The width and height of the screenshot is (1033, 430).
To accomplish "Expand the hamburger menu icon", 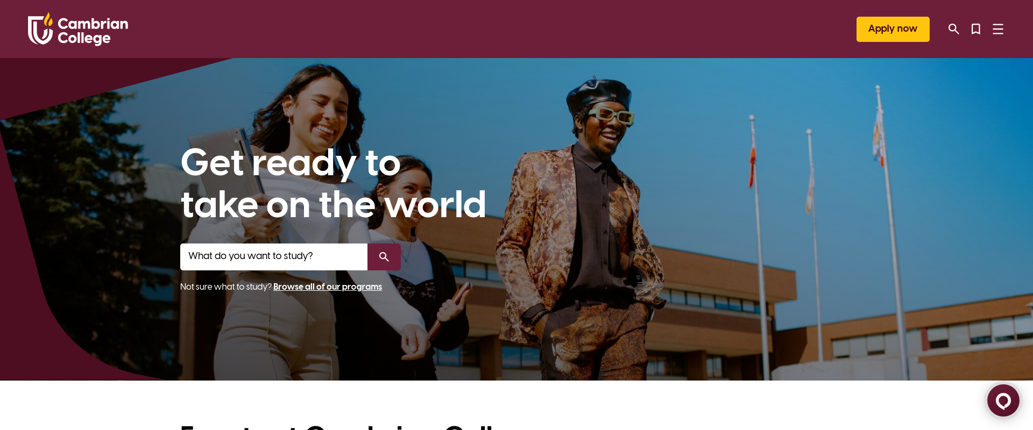I will pos(998,29).
